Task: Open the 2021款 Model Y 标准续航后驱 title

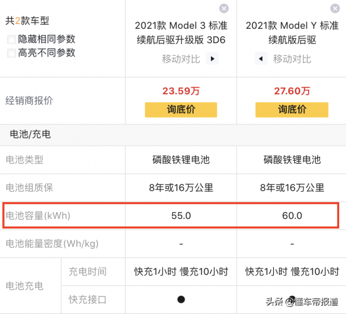Action: (292, 33)
